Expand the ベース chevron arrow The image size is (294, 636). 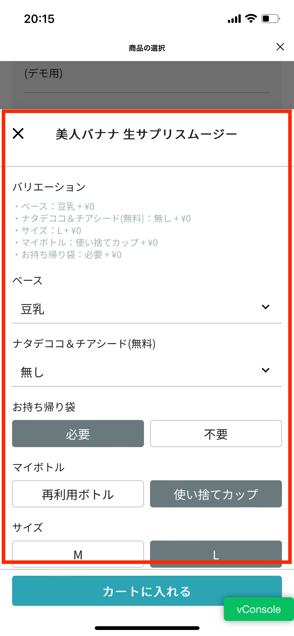click(x=266, y=307)
